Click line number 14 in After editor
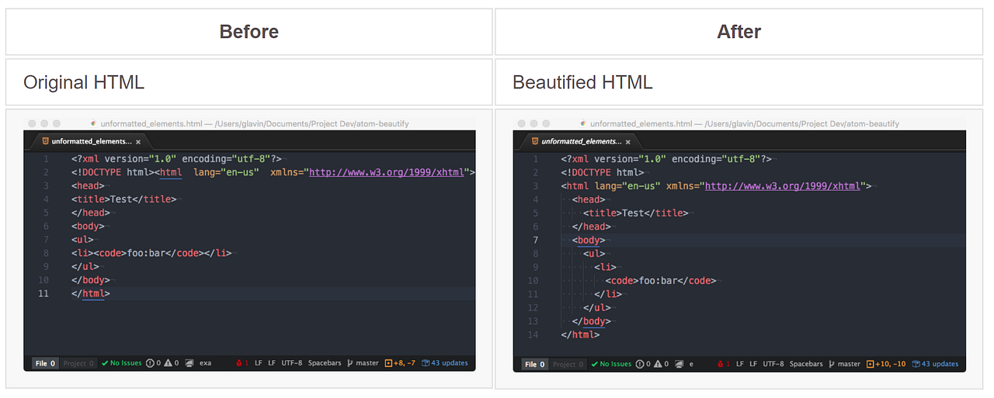The image size is (994, 398). (533, 334)
